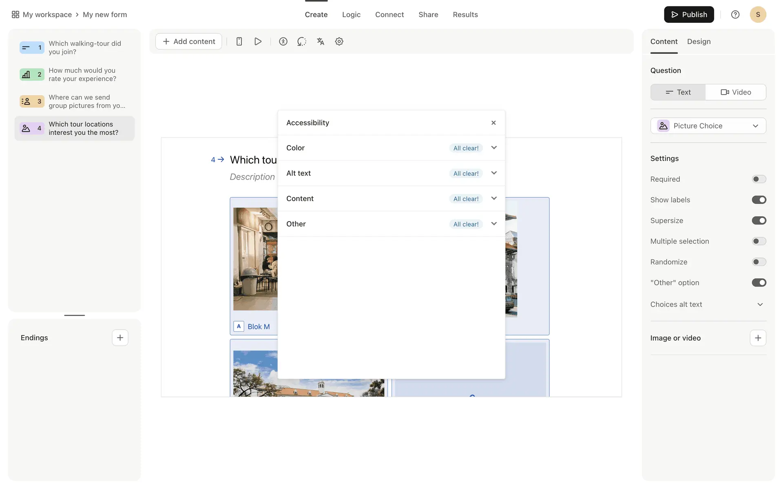Switch to the Design tab
This screenshot has height=489, width=783.
(x=699, y=42)
